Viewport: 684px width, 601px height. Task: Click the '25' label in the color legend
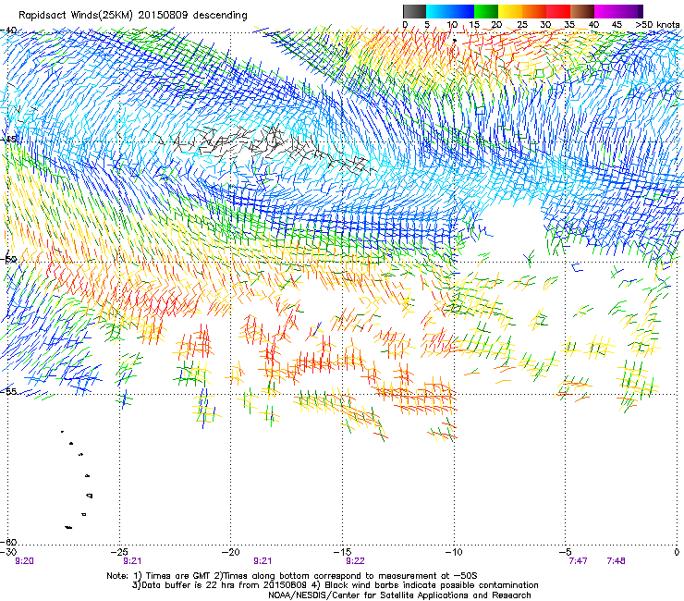click(x=522, y=25)
